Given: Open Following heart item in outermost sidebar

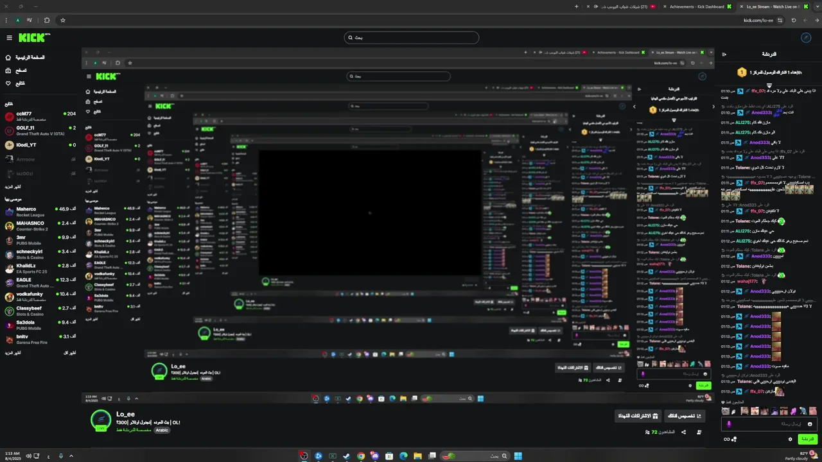Looking at the screenshot, I should tap(16, 83).
